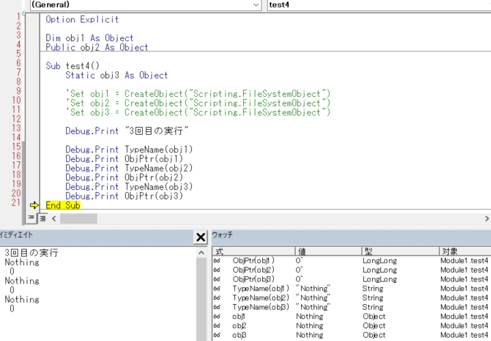Image resolution: width=491 pixels, height=341 pixels.
Task: Select the TypeName(obj1) watch icon
Action: click(216, 288)
